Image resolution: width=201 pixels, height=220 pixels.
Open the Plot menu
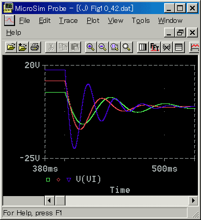click(x=93, y=21)
